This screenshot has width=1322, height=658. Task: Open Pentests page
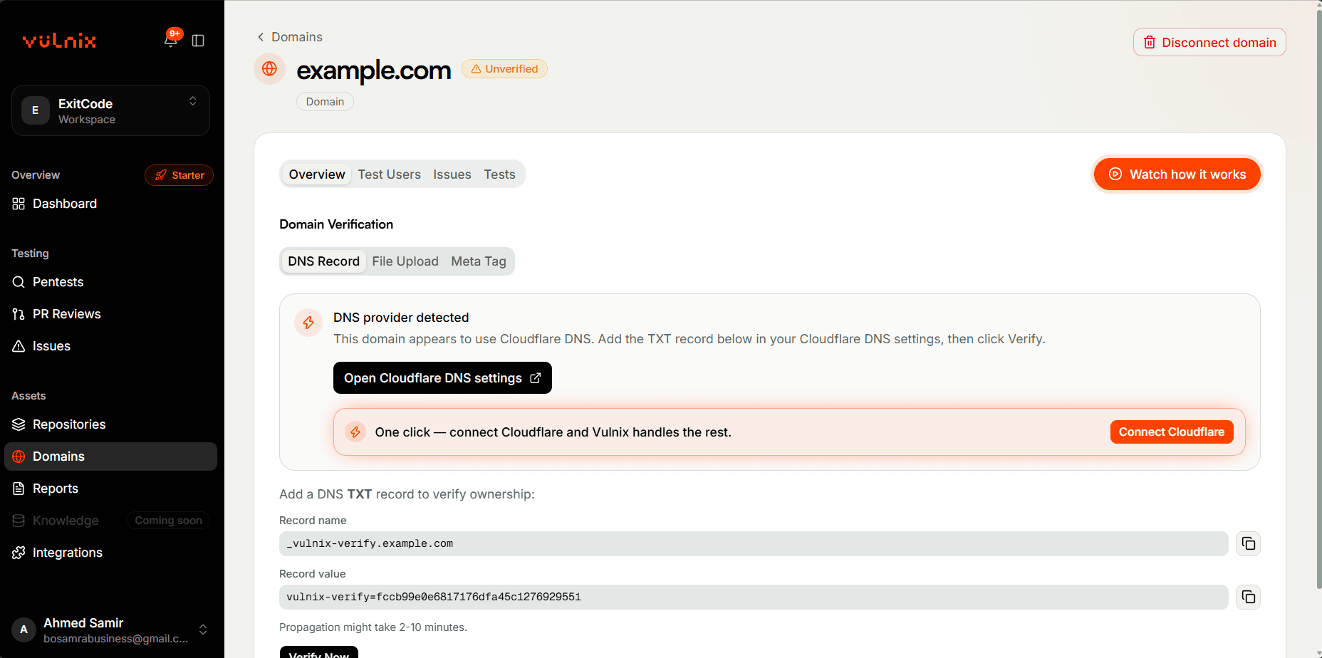tap(110, 282)
